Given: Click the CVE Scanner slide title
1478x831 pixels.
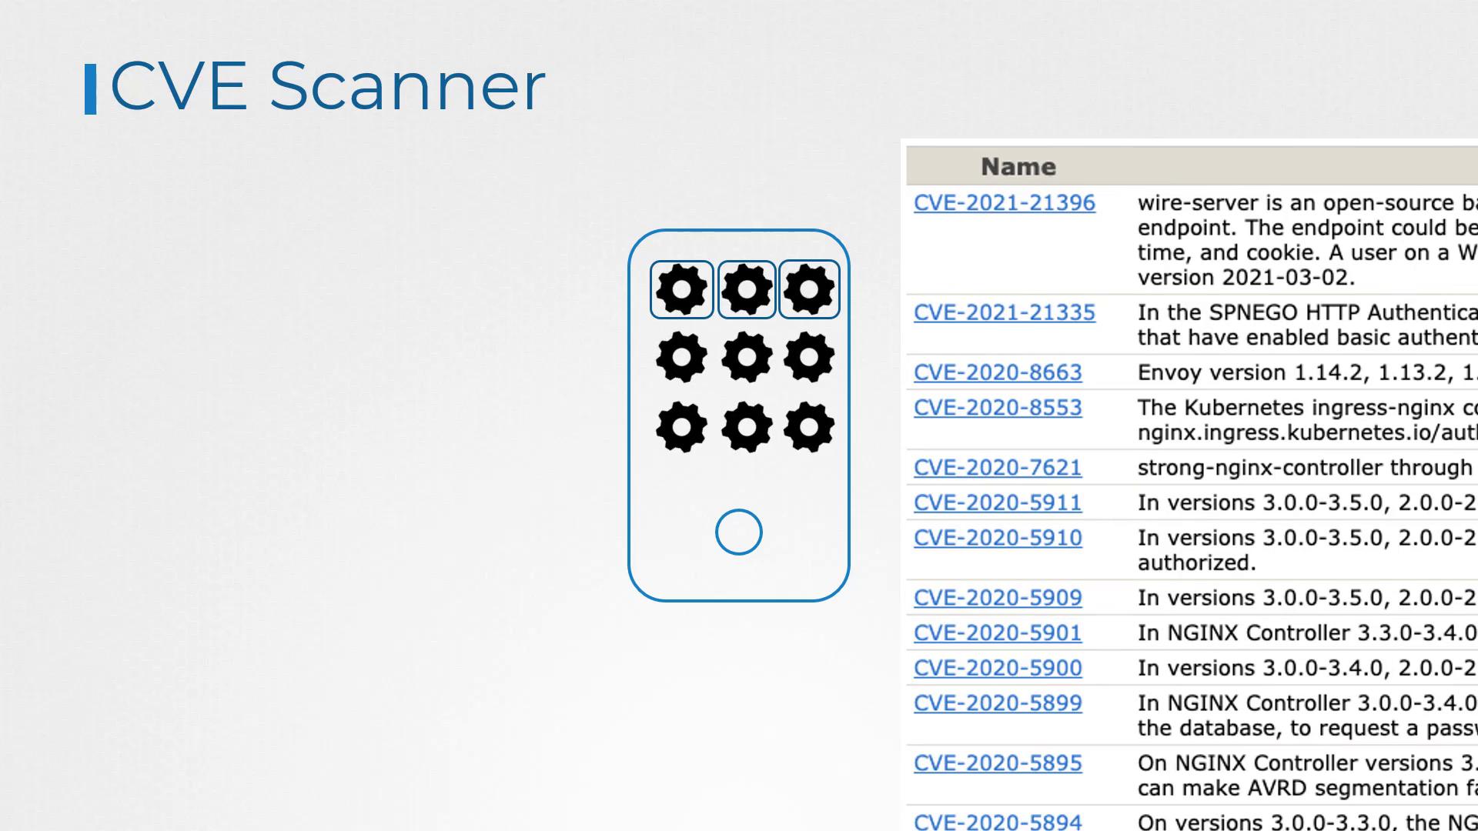Looking at the screenshot, I should tap(327, 86).
